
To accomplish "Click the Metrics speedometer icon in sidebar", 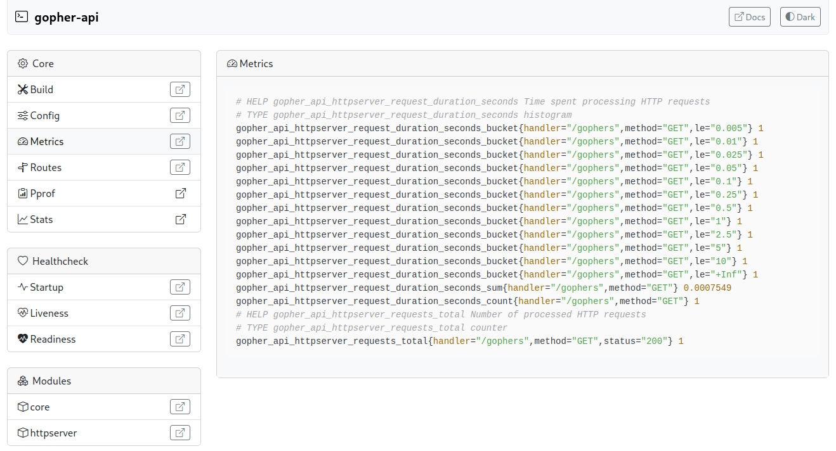I will pyautogui.click(x=23, y=141).
